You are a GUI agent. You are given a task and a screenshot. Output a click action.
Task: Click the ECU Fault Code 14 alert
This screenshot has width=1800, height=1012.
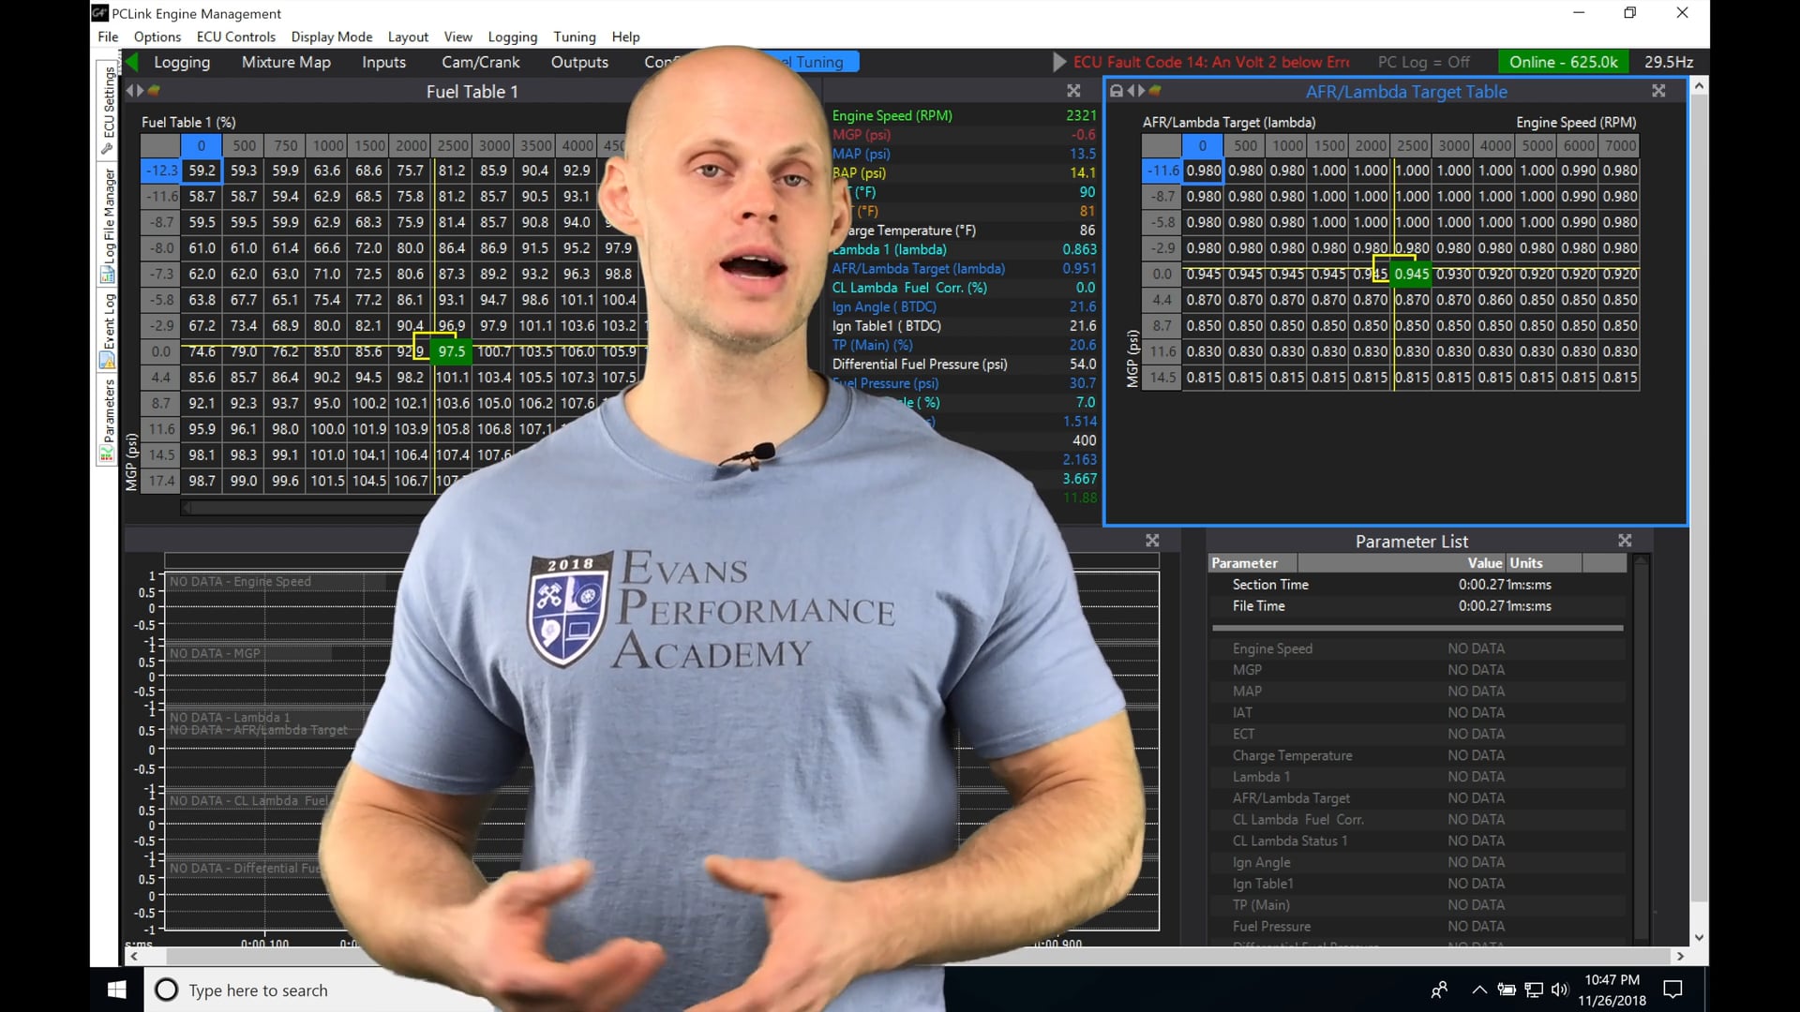point(1209,62)
